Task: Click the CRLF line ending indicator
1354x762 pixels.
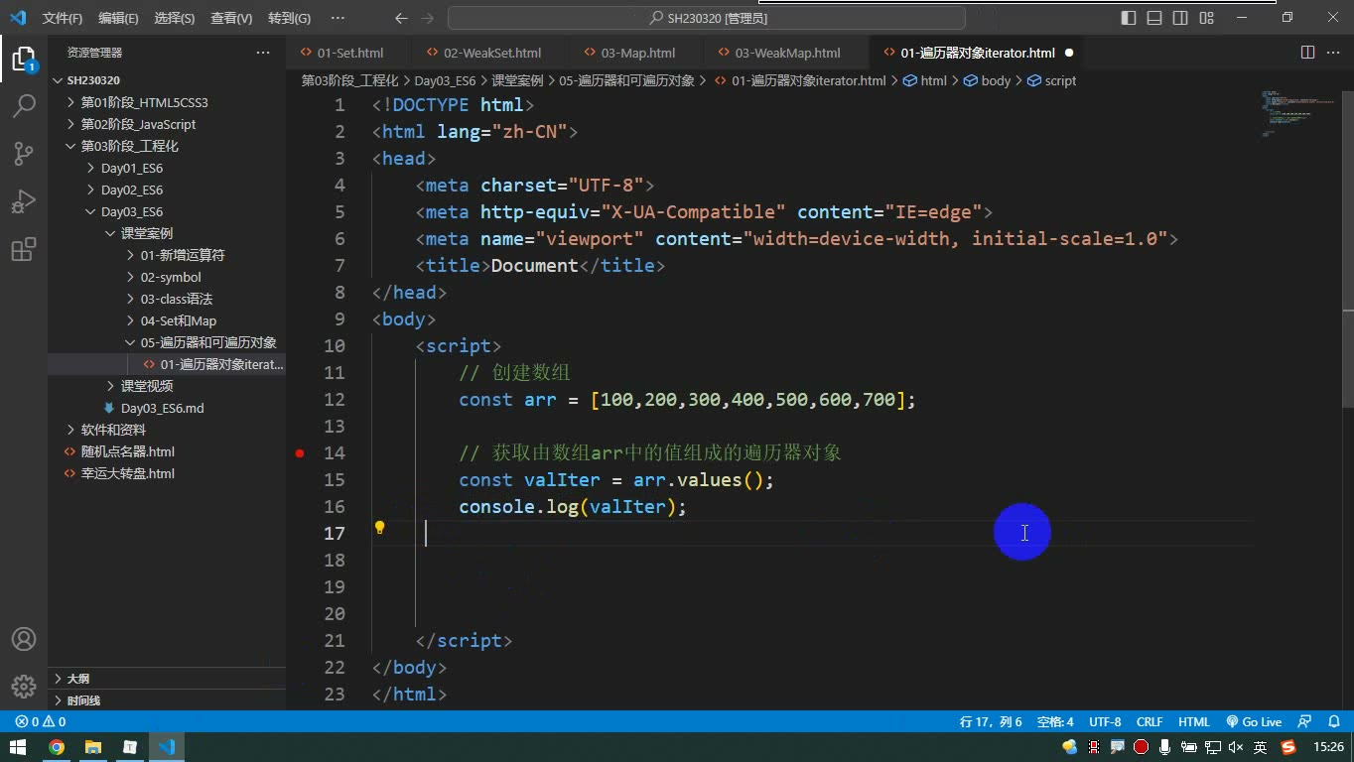Action: [x=1150, y=722]
